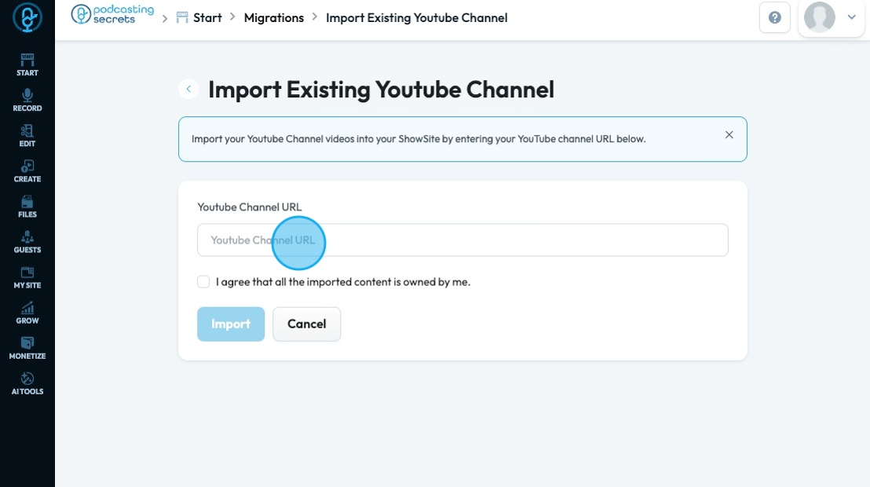Open the Record microphone section

(x=27, y=101)
